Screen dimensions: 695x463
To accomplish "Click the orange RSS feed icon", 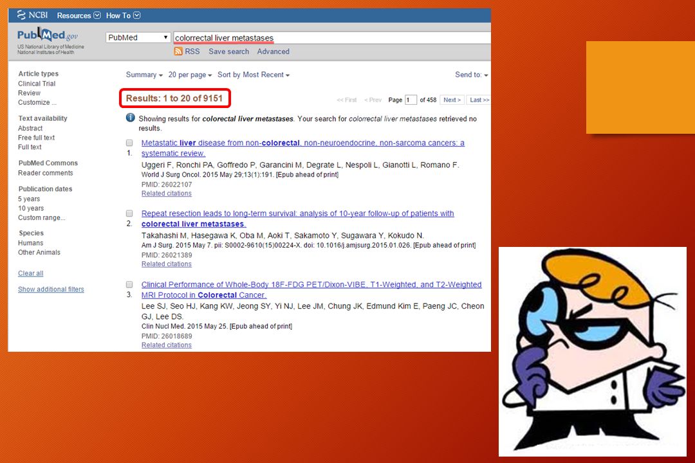I will click(178, 51).
